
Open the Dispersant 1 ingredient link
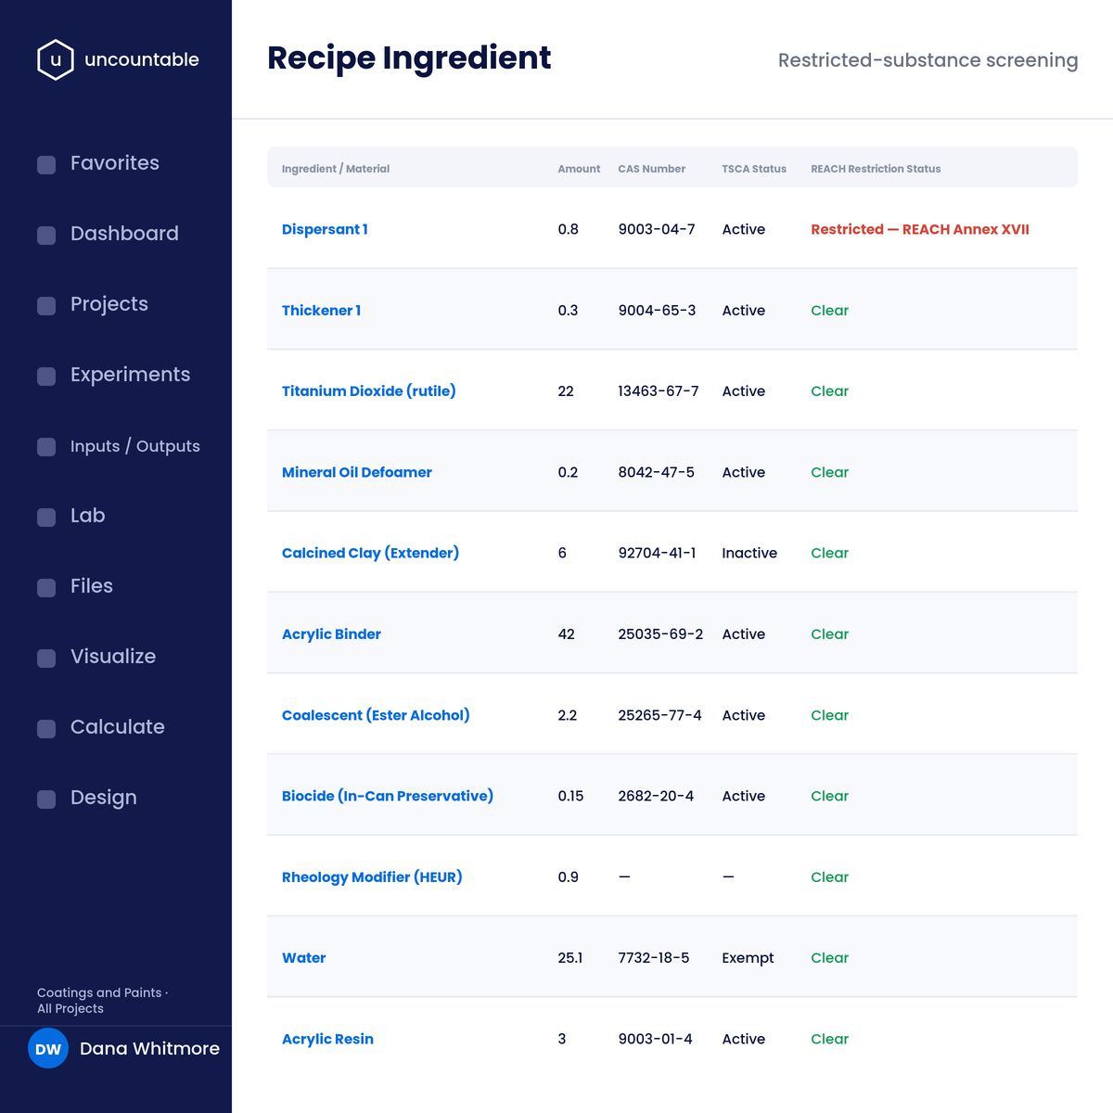pyautogui.click(x=325, y=229)
